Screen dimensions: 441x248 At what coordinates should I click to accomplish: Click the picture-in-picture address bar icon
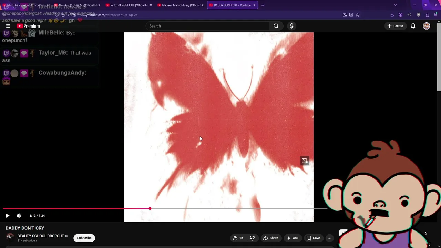tap(345, 15)
